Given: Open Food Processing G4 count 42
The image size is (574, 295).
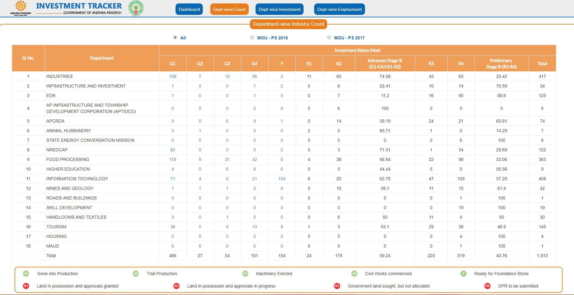Looking at the screenshot, I should click(255, 159).
